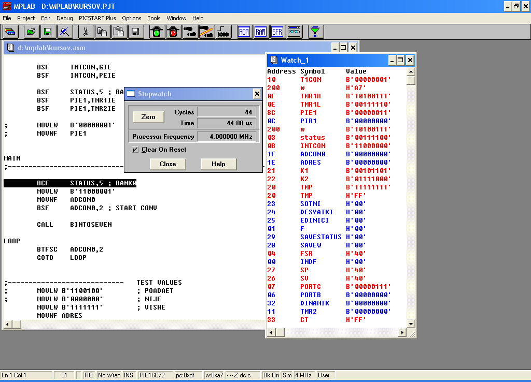Click the copy toolbar icon
The width and height of the screenshot is (531, 382).
pyautogui.click(x=102, y=32)
